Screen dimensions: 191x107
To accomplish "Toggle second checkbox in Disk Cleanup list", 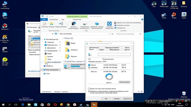I will [x=30, y=40].
